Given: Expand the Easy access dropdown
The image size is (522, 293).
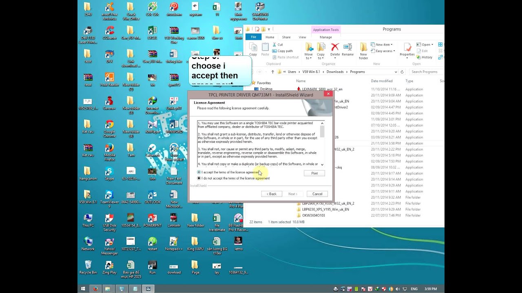Looking at the screenshot, I should coord(383,51).
